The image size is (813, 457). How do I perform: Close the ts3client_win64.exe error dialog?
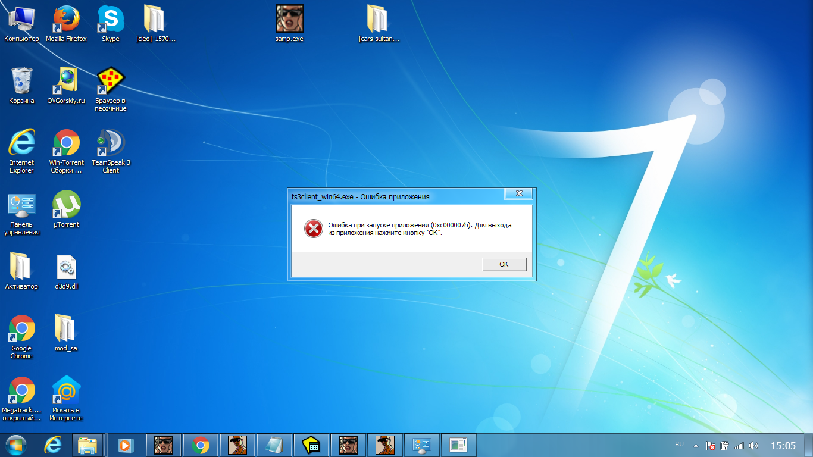pos(518,194)
